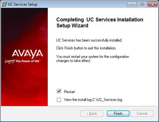Click the Cancel button
The width and height of the screenshot is (159, 122).
pos(142,114)
